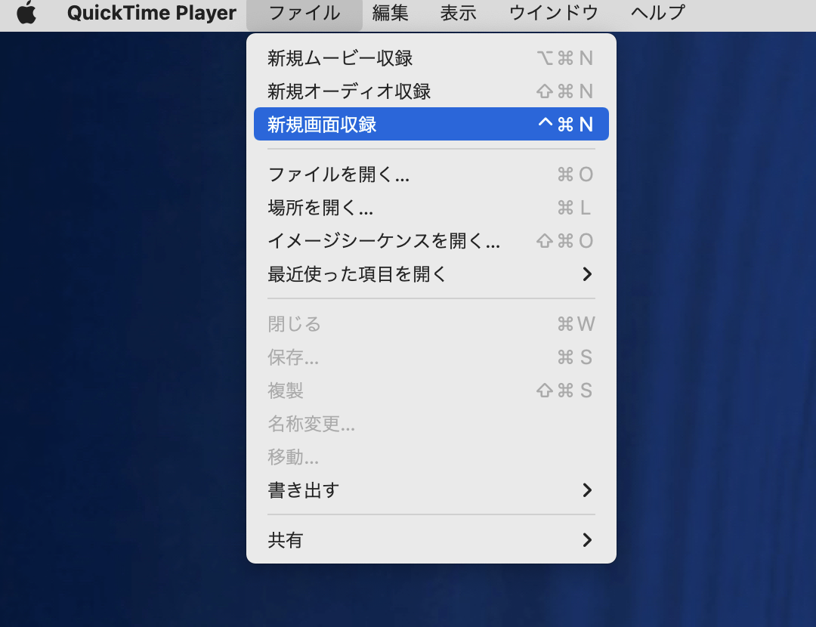The height and width of the screenshot is (627, 816).
Task: Open the ヘルプ menu
Action: [658, 13]
